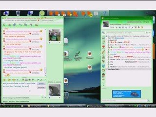Click the invite contact icon in chat toolbar
Viewport: 156px width, 117px height.
(x=4, y=25)
